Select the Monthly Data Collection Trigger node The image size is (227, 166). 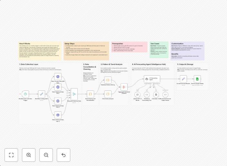click(25, 94)
